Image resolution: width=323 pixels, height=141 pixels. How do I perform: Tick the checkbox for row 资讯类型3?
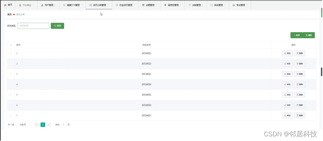coord(11,74)
